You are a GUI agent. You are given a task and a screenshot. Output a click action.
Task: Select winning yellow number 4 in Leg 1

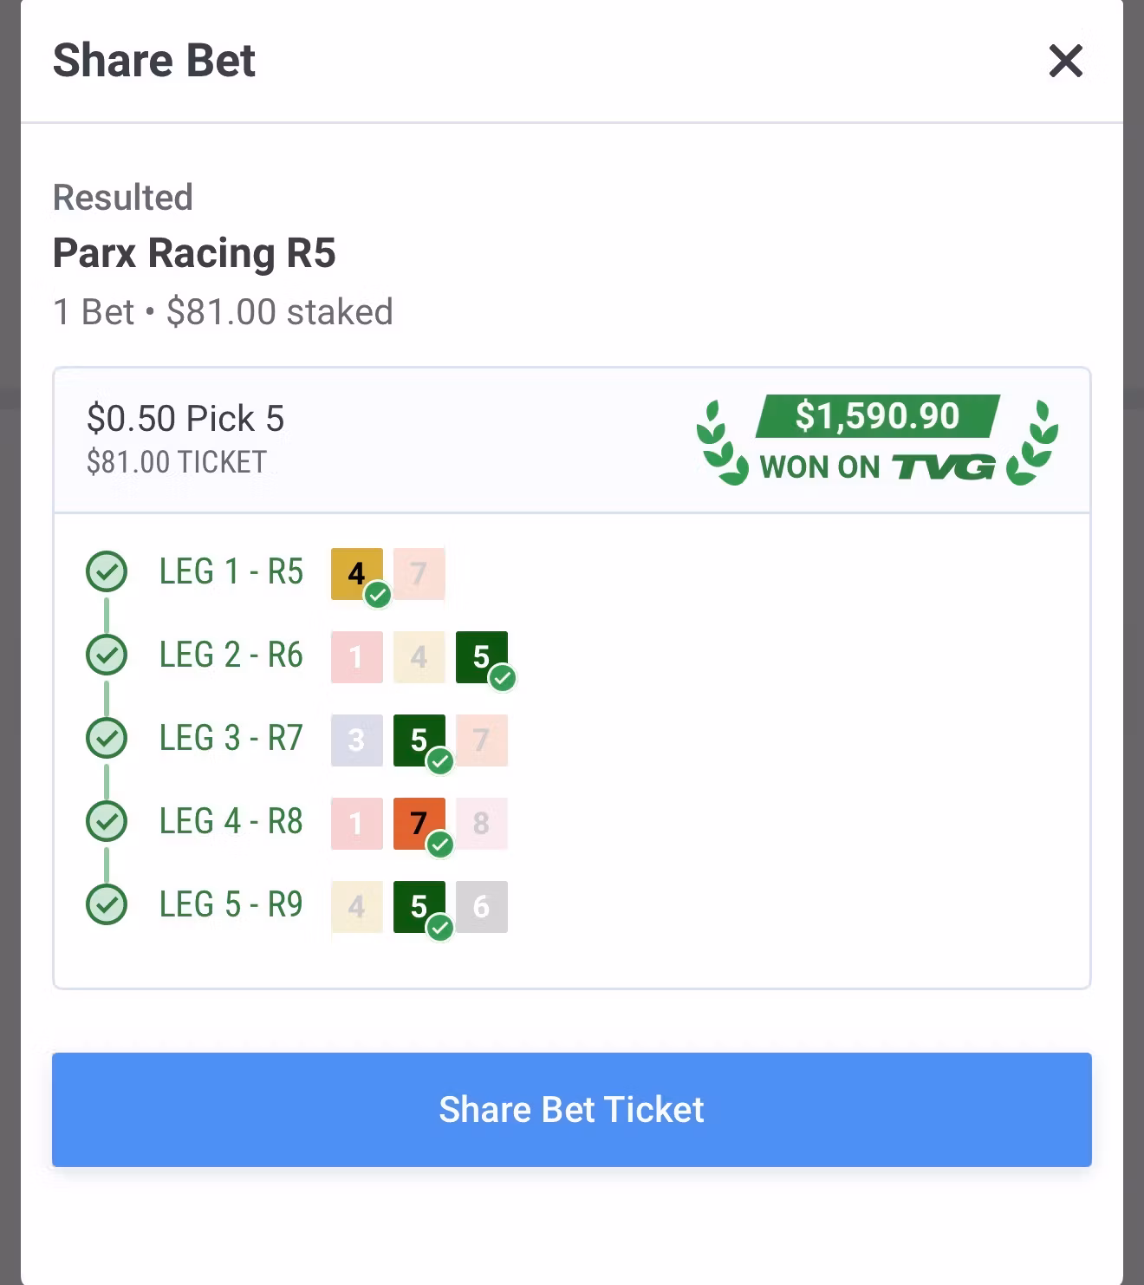coord(356,573)
